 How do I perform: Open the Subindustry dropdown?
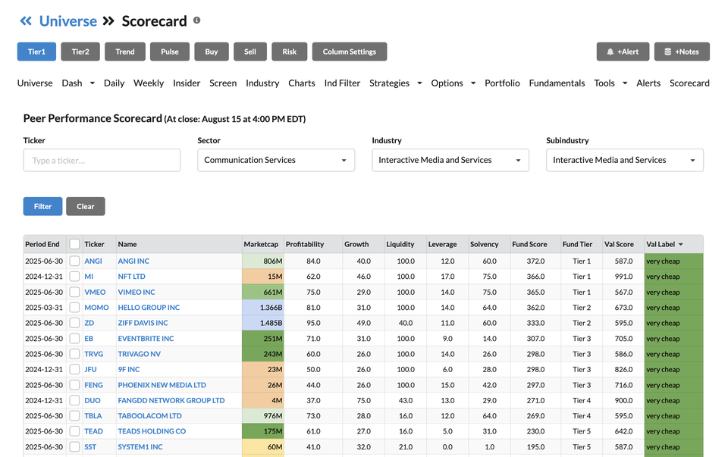tap(624, 160)
